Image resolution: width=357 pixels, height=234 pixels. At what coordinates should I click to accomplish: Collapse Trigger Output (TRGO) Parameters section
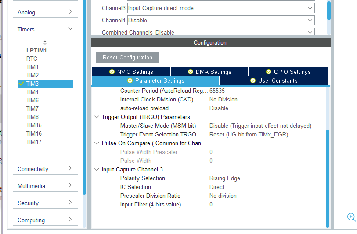point(97,117)
